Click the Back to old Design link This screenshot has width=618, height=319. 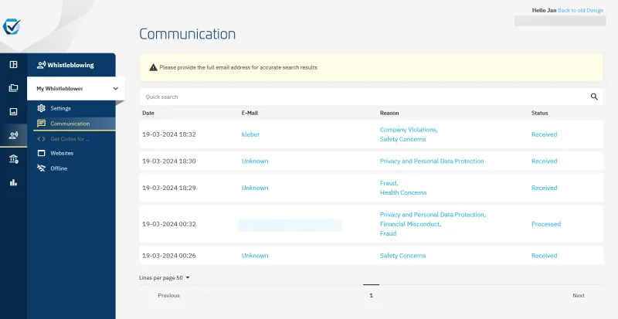pos(581,10)
